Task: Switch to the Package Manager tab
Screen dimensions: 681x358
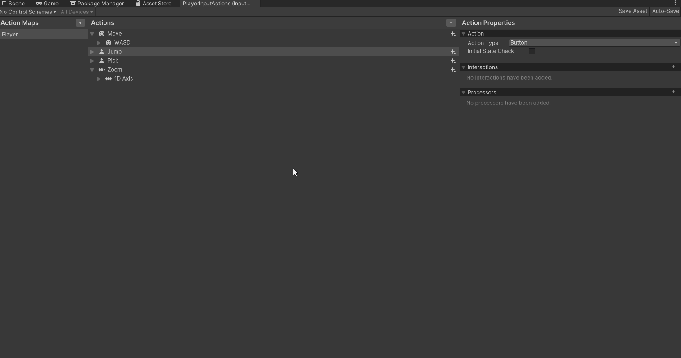Action: pos(97,4)
